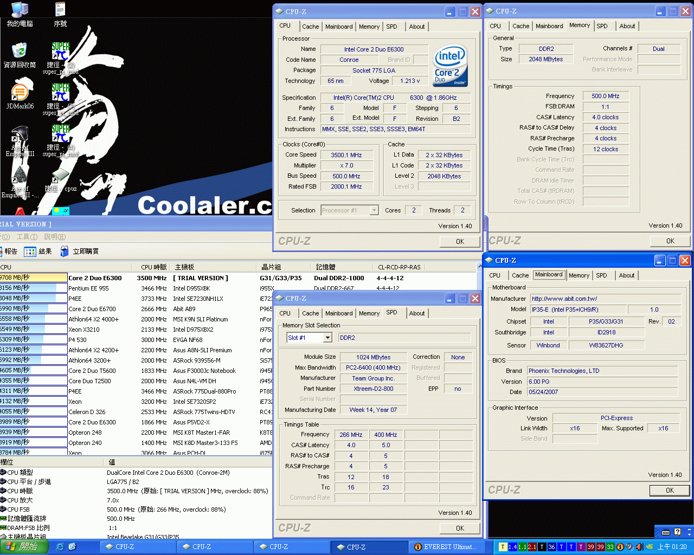Click the yellow T tray icon

503,547
